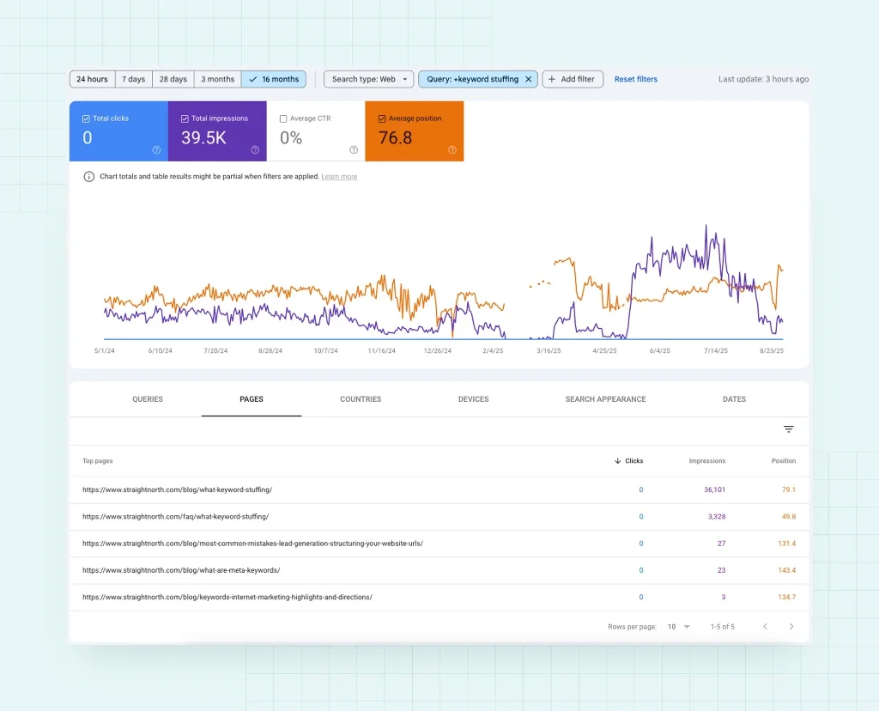
Task: Remove the keyword stuffing query filter
Action: pyautogui.click(x=528, y=79)
